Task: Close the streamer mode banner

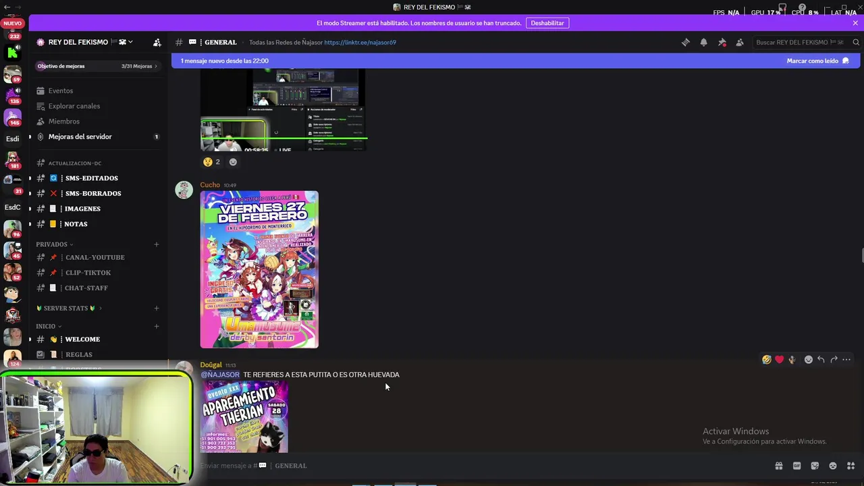Action: [x=855, y=23]
